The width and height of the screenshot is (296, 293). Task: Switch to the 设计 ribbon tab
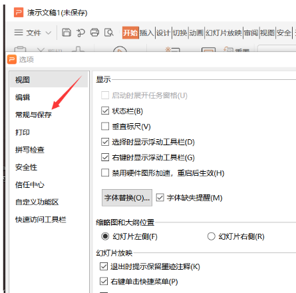(x=164, y=33)
